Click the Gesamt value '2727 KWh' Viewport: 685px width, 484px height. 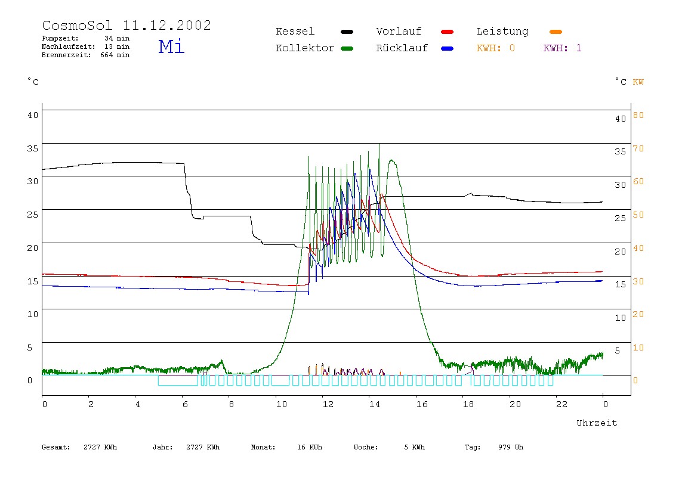click(100, 447)
